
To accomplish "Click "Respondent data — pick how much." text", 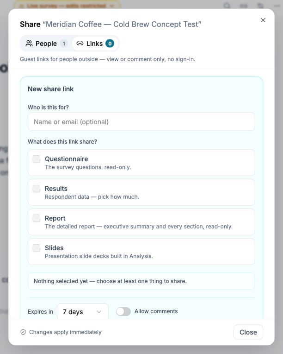I will (x=92, y=197).
